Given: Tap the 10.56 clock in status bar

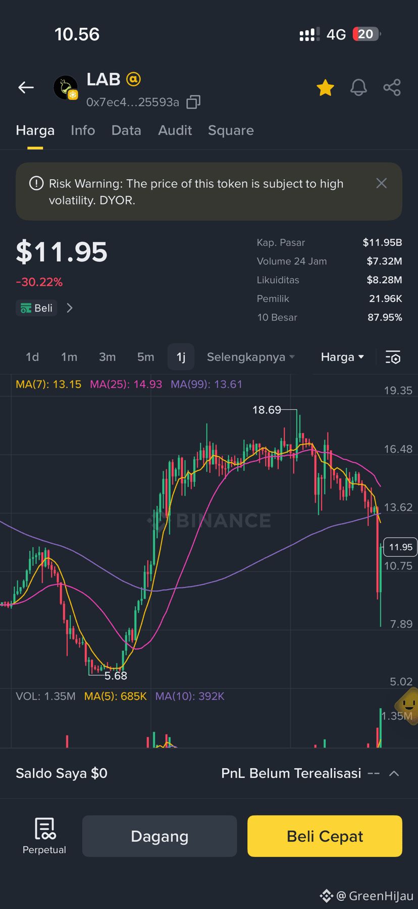Looking at the screenshot, I should click(77, 34).
